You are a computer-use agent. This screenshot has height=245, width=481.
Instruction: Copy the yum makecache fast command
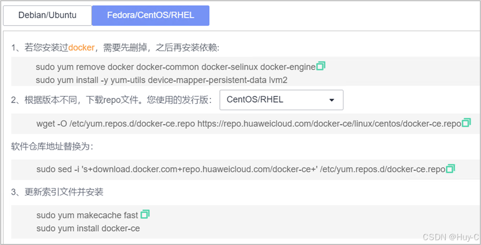tap(145, 215)
